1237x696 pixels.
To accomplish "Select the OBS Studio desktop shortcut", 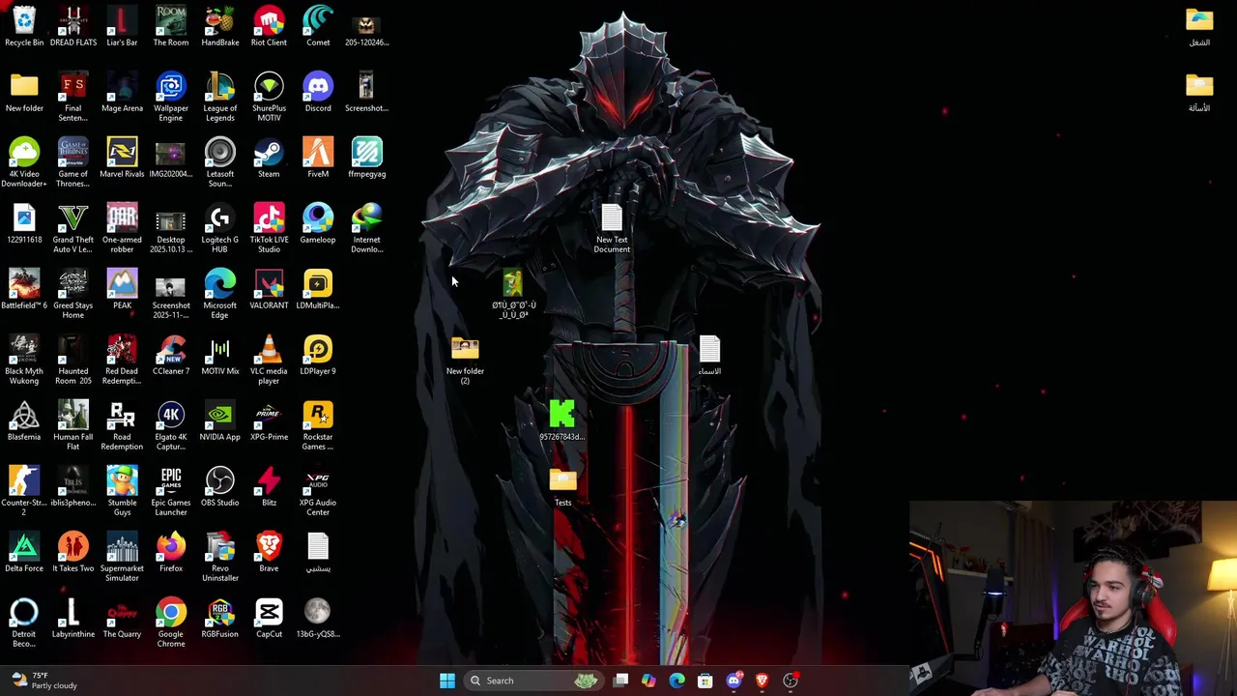I will [x=220, y=486].
